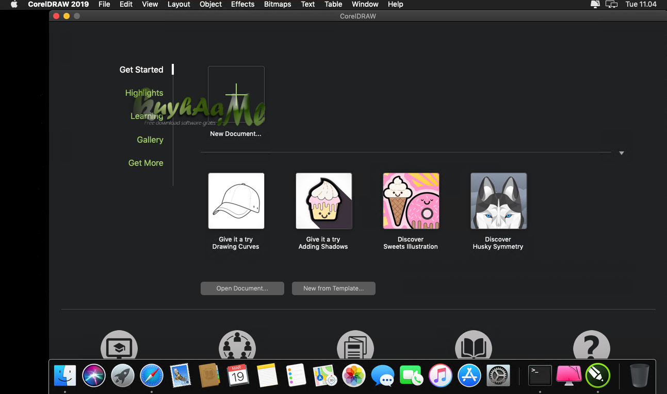The height and width of the screenshot is (394, 667).
Task: Open Reminders from the dock
Action: coord(296,375)
